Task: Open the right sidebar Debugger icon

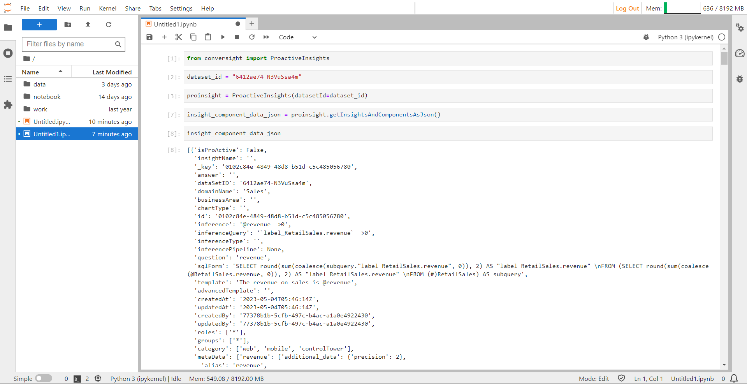Action: pyautogui.click(x=740, y=79)
